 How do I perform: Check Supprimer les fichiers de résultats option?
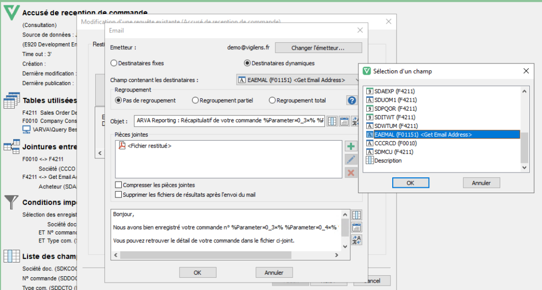(119, 195)
